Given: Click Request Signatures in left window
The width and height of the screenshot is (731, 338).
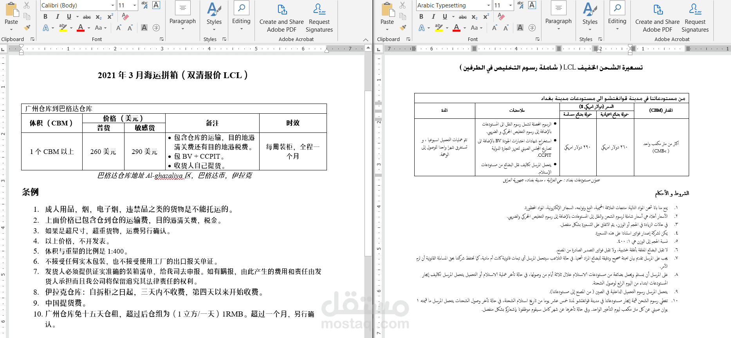Looking at the screenshot, I should (x=319, y=18).
